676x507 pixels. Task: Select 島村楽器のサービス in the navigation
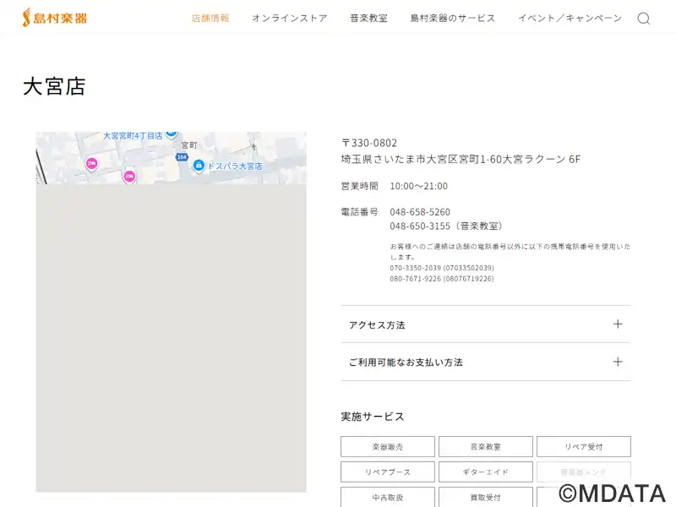(453, 19)
